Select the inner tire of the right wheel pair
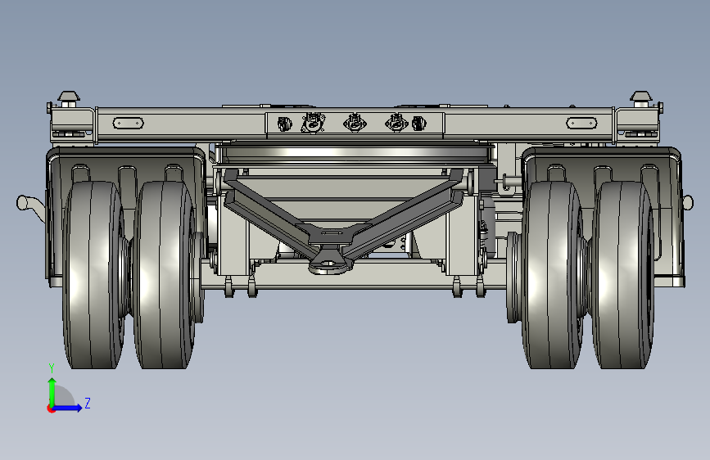710x460 pixels. click(x=553, y=275)
